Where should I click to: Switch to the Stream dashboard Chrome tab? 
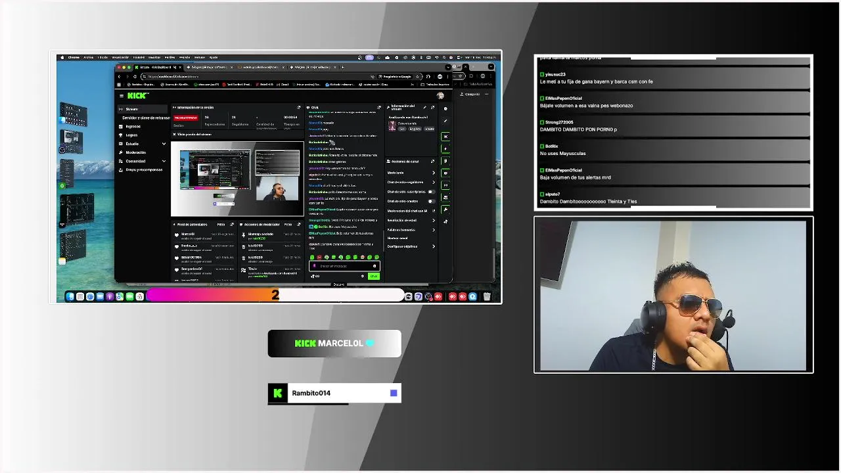tap(158, 67)
